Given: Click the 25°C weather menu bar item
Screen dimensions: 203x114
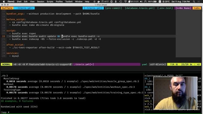Looking at the screenshot, I should coord(166,2).
